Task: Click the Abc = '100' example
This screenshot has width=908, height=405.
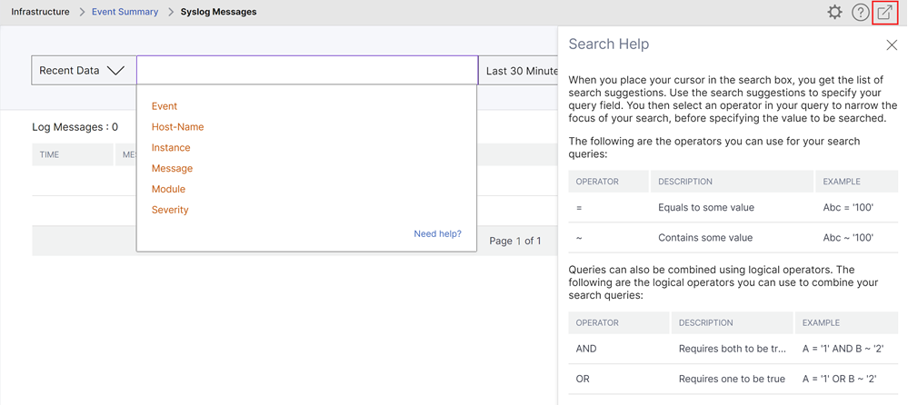Action: pos(848,207)
